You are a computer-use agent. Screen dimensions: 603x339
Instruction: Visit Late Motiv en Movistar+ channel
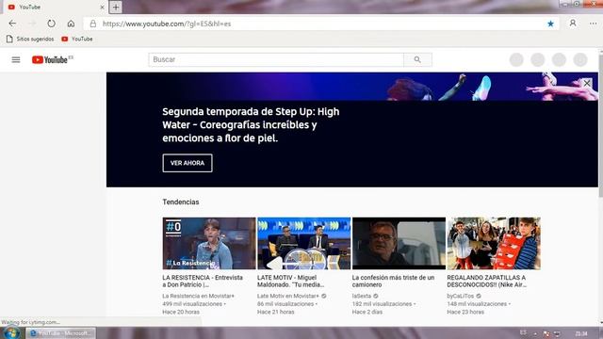tap(288, 296)
